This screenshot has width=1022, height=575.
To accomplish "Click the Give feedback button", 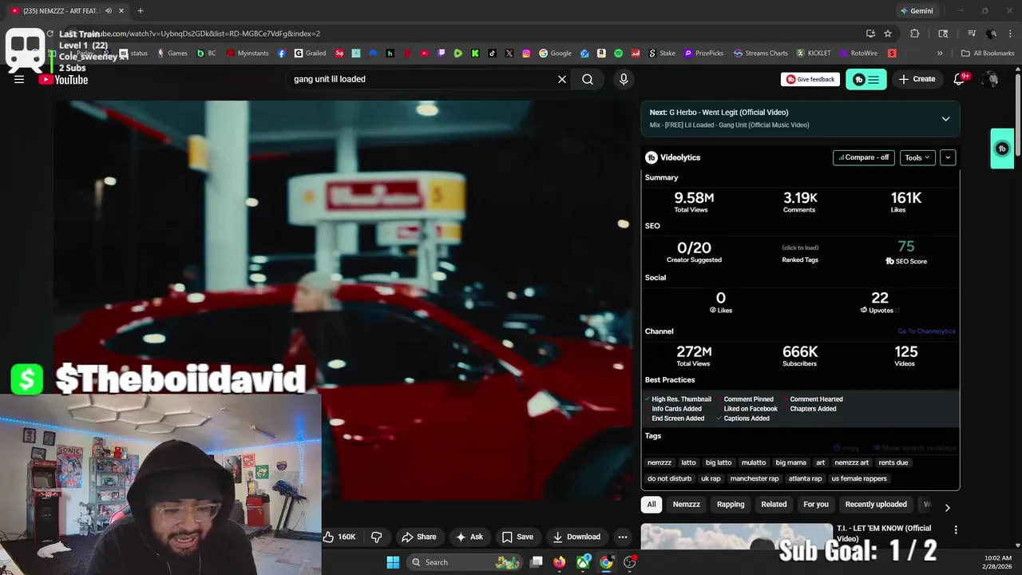I will [810, 79].
